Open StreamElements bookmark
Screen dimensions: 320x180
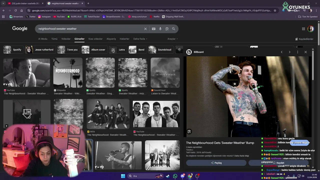113,16
